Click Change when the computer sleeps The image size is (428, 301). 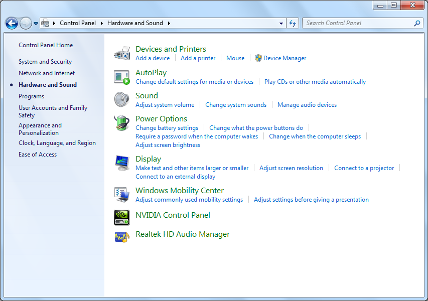point(315,136)
